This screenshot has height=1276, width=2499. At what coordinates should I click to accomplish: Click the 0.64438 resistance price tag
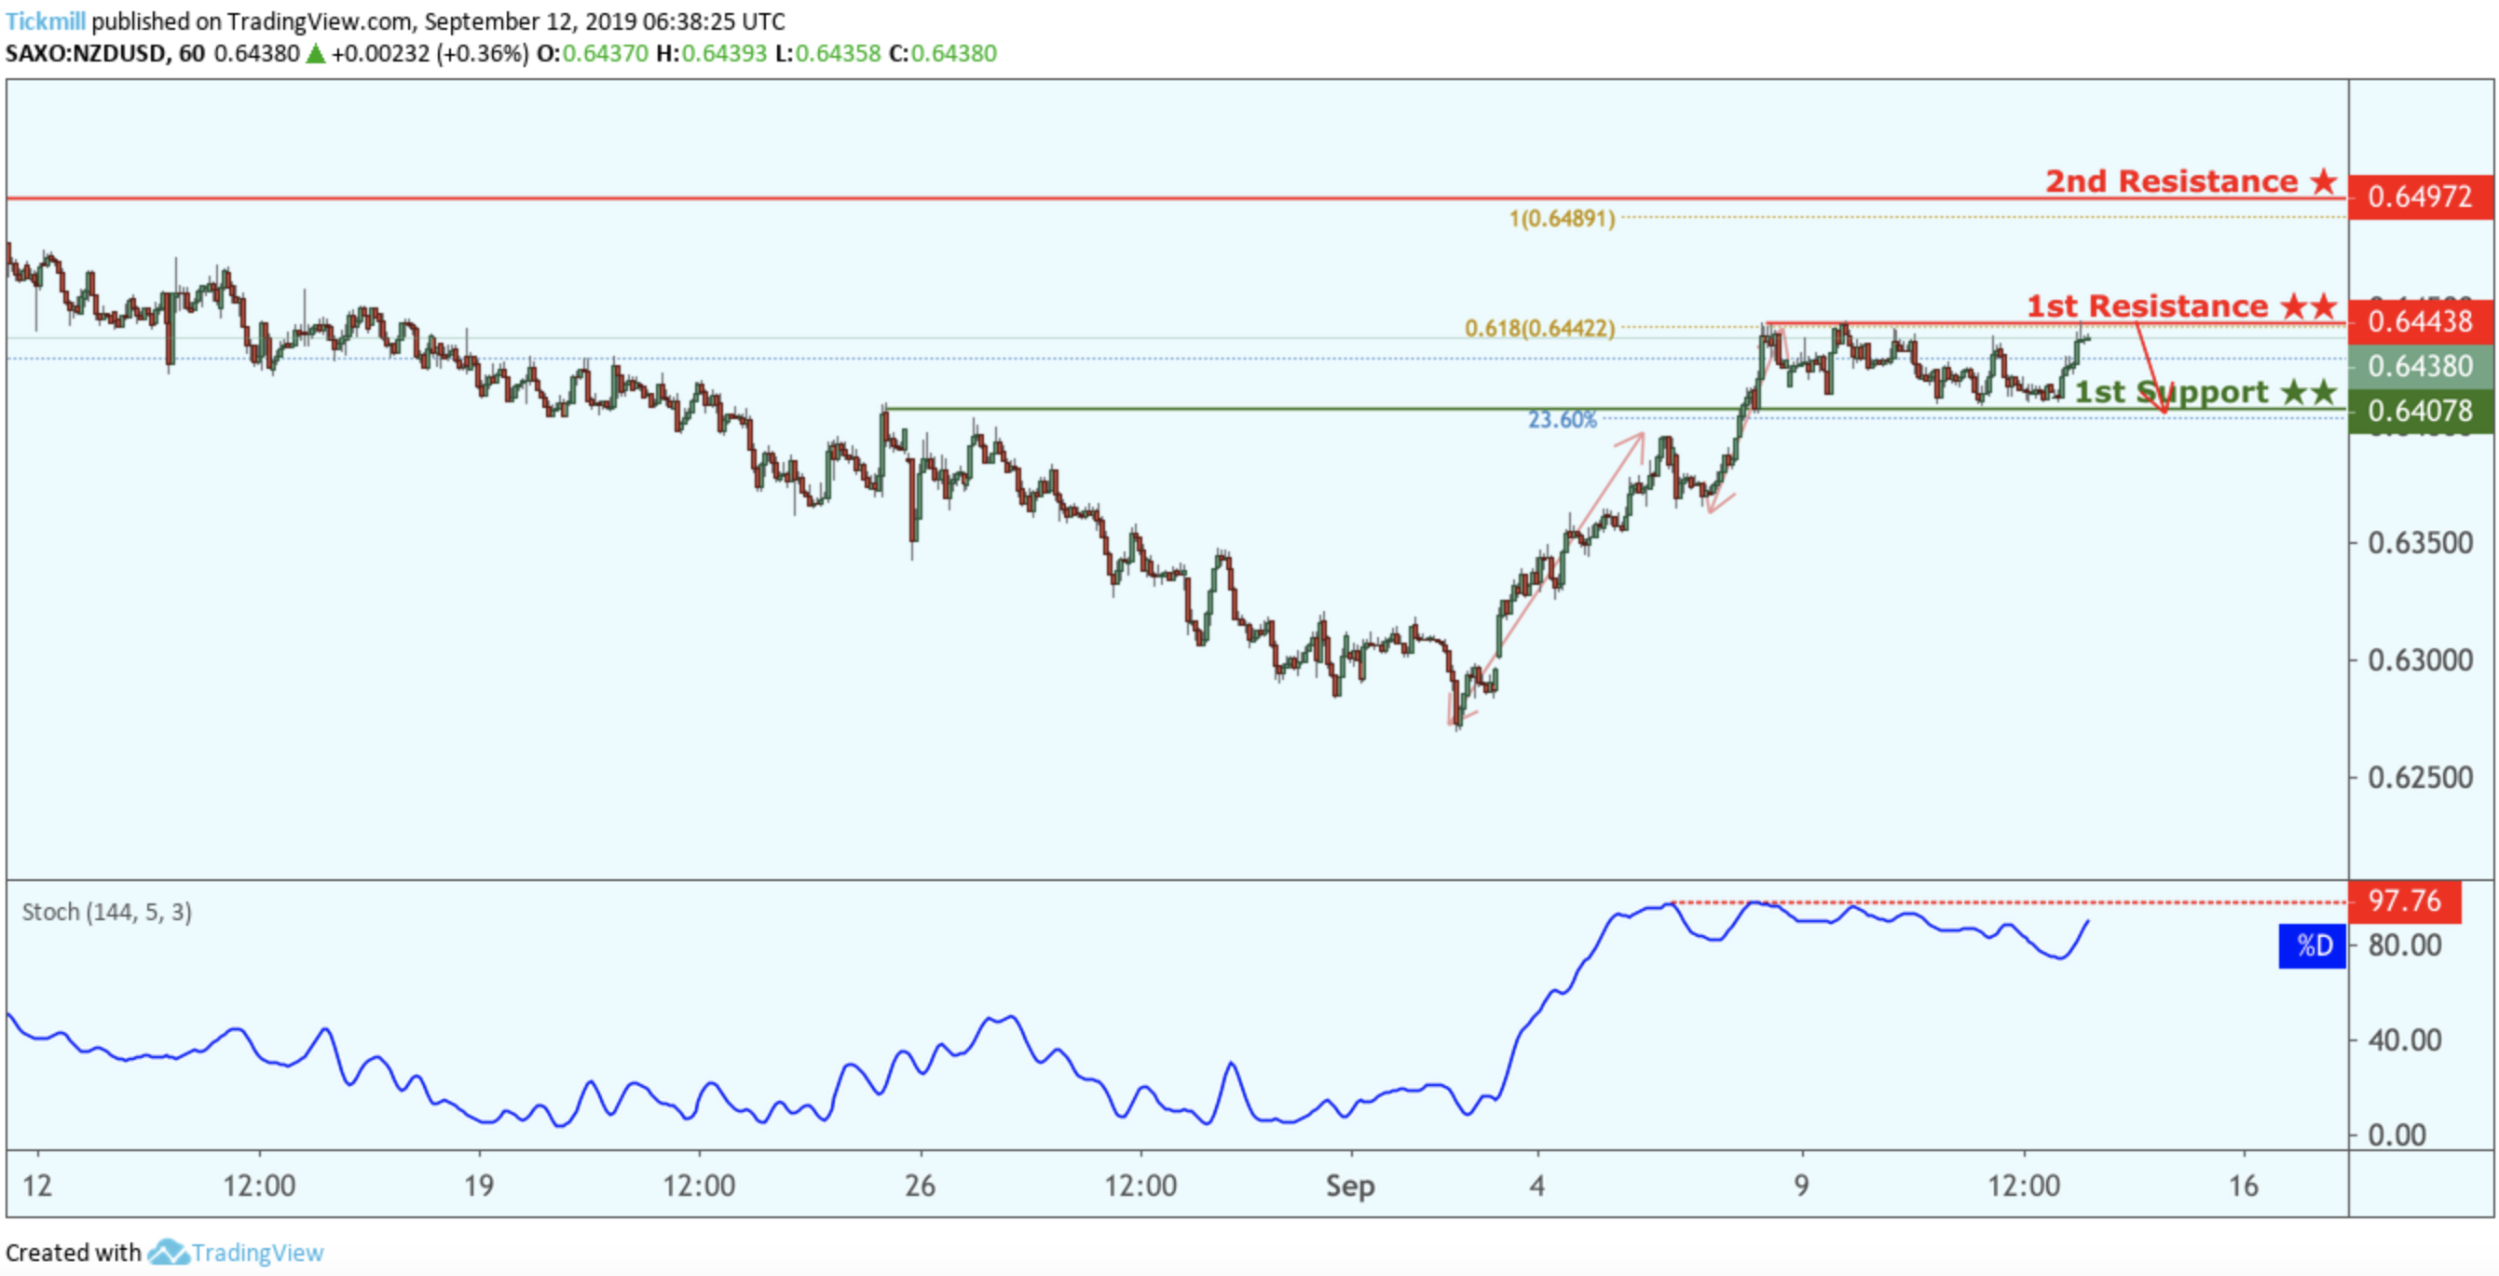click(2420, 322)
